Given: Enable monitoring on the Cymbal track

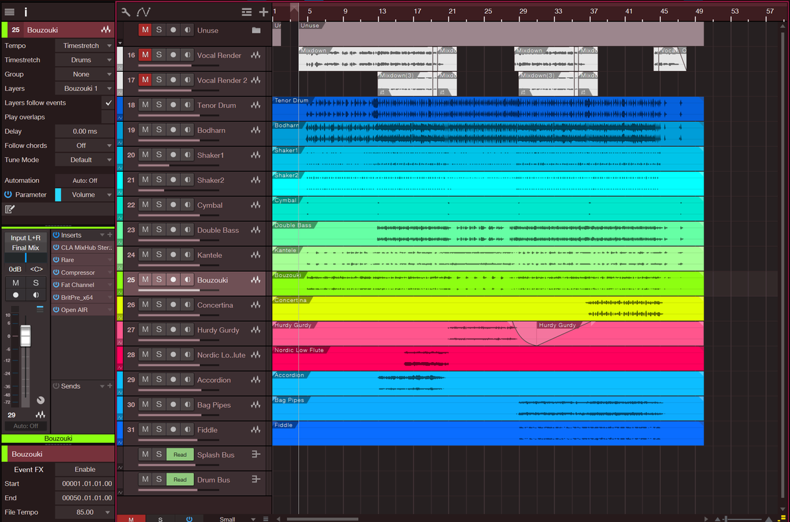Looking at the screenshot, I should coord(187,205).
